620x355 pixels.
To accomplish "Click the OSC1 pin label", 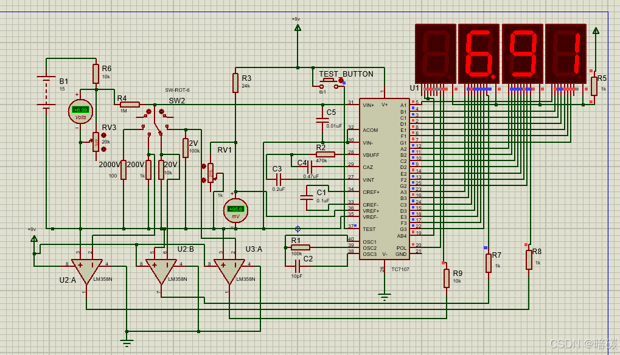I will pyautogui.click(x=370, y=242).
